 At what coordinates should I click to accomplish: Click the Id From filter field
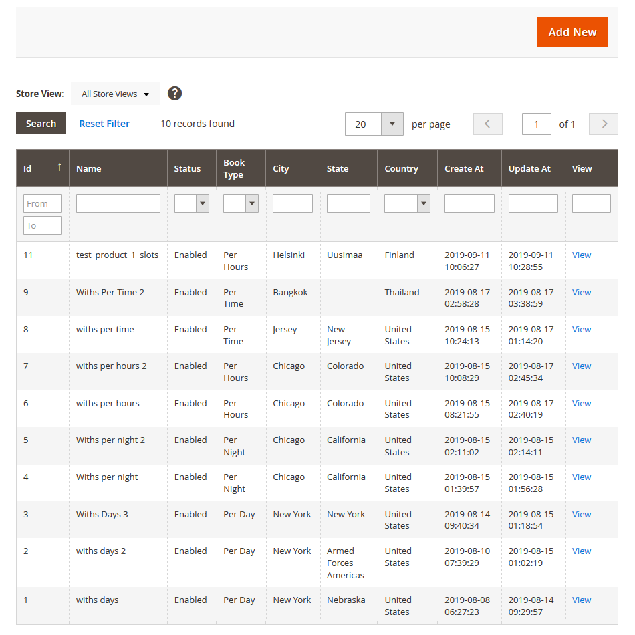(x=43, y=203)
